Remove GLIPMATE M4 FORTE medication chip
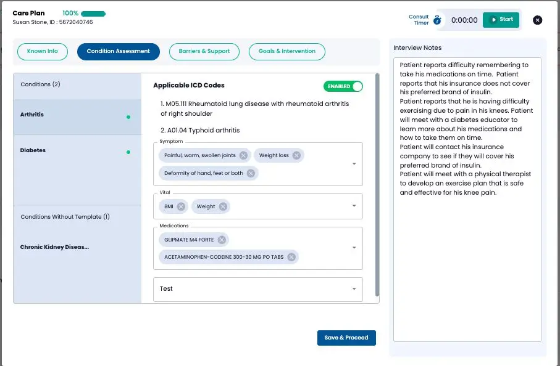Viewport: 560px width, 366px height. tap(222, 240)
